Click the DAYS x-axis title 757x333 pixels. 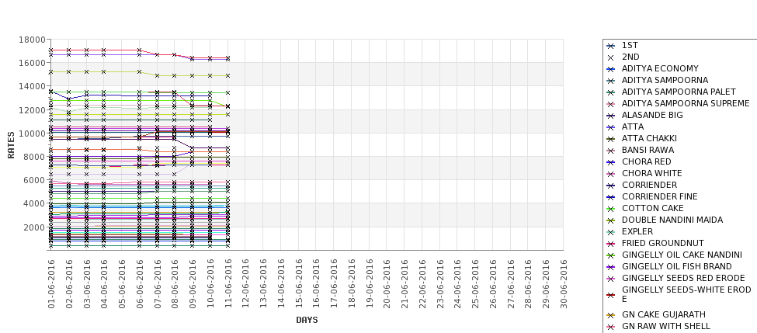[x=307, y=320]
